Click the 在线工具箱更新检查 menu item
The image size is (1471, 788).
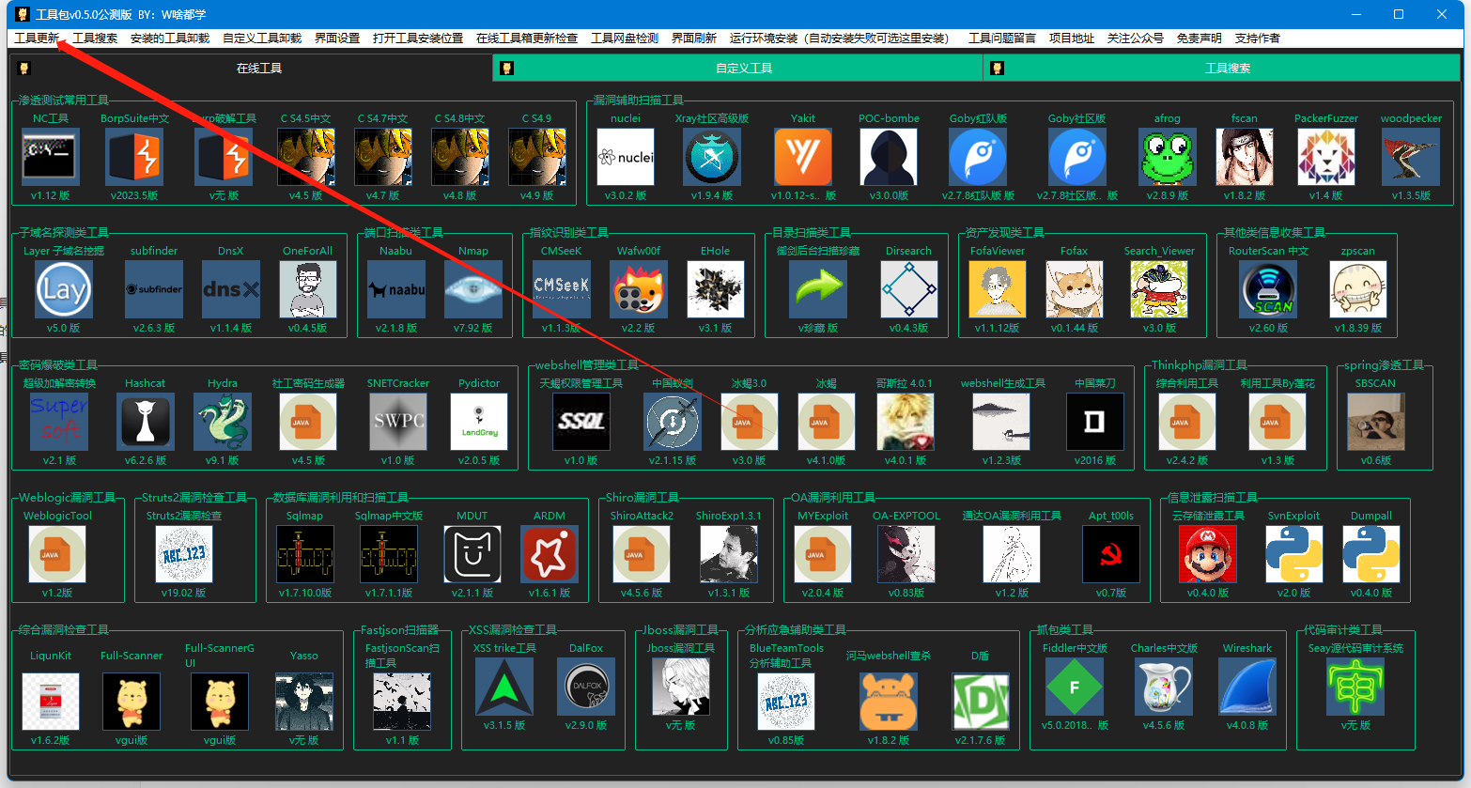(x=527, y=39)
